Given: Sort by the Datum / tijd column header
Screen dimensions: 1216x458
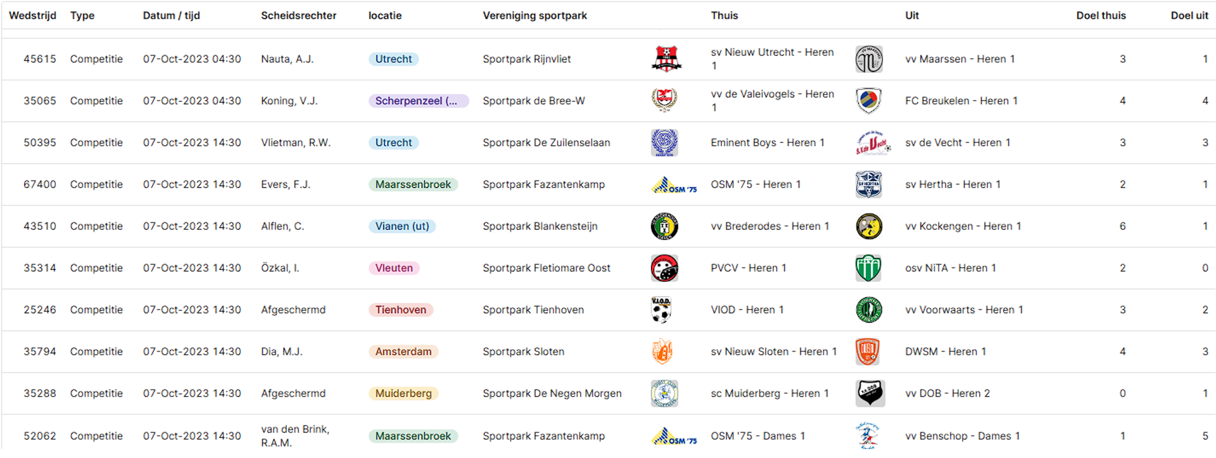Looking at the screenshot, I should pos(171,15).
